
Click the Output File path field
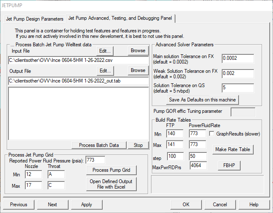click(x=78, y=81)
